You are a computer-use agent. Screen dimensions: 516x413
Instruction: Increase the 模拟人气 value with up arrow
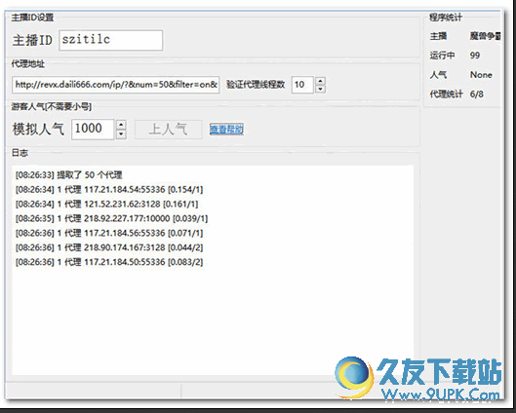[121, 125]
